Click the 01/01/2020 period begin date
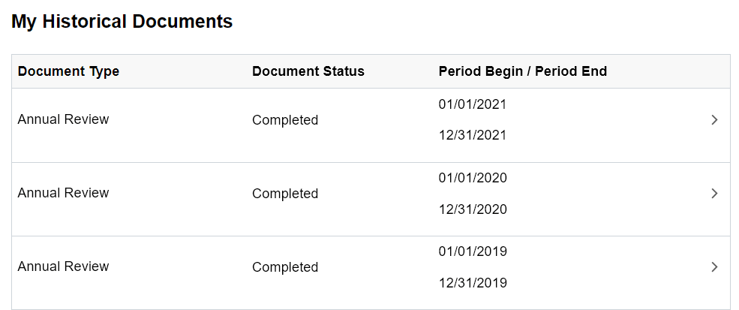The width and height of the screenshot is (739, 310). pos(473,178)
